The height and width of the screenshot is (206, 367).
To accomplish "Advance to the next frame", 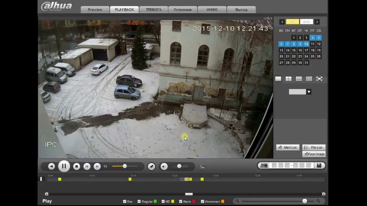I will coord(97,166).
